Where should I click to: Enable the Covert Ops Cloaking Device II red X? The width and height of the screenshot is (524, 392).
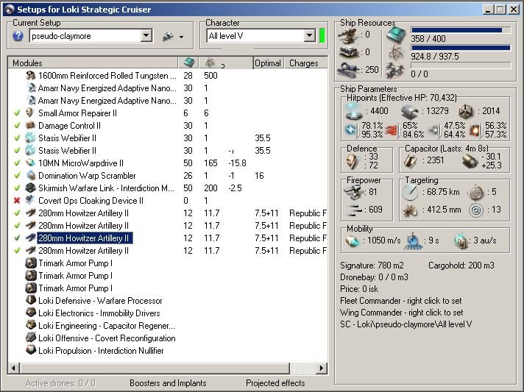18,201
